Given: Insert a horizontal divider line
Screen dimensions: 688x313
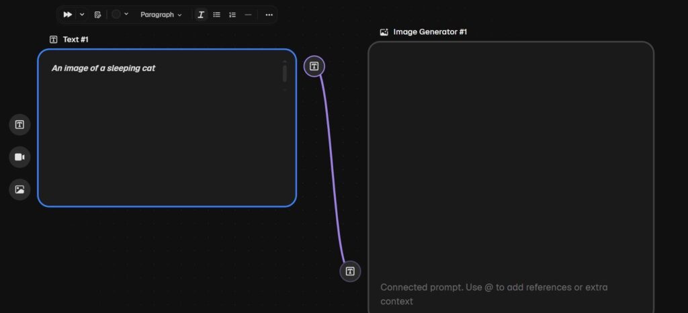Looking at the screenshot, I should 249,15.
